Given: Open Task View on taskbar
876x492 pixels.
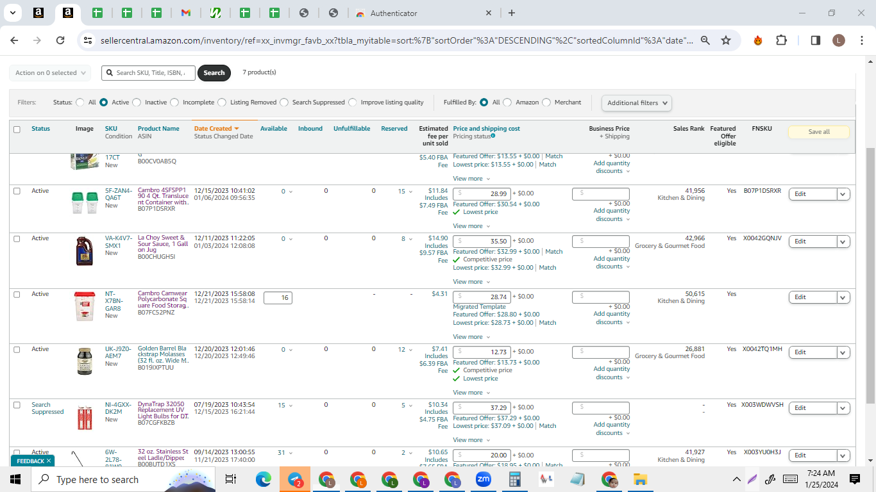Looking at the screenshot, I should pos(231,479).
